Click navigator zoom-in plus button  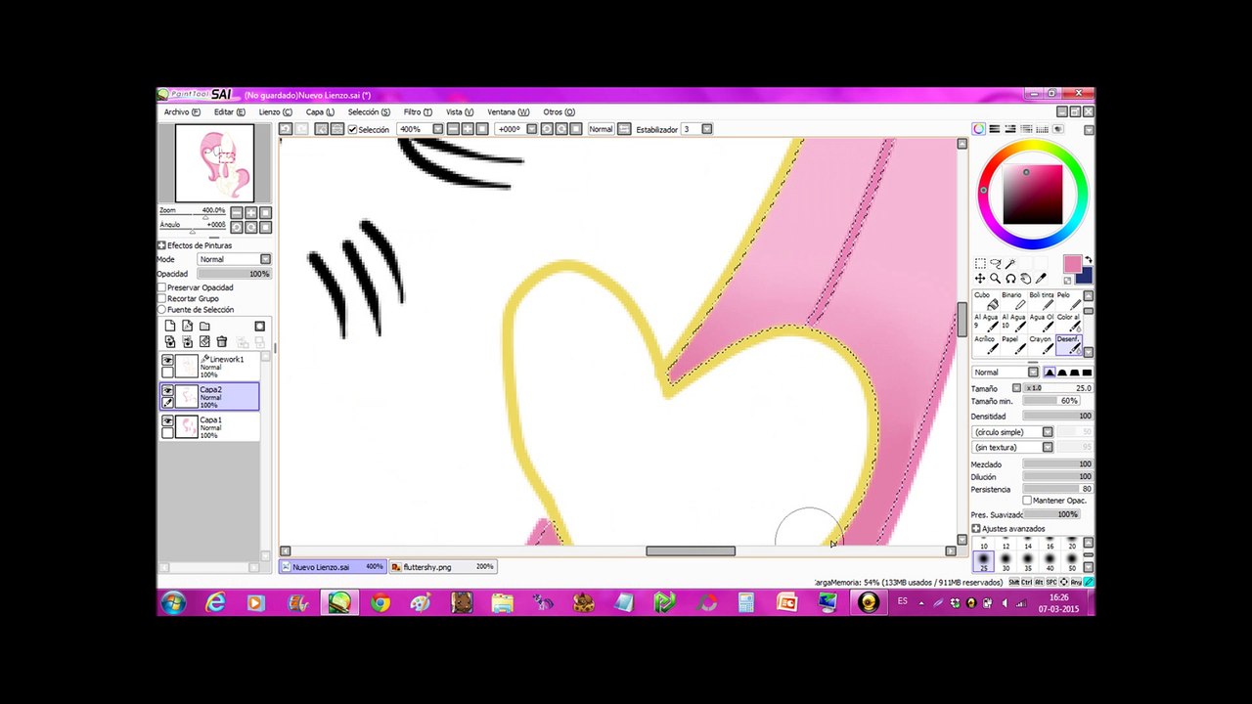250,212
